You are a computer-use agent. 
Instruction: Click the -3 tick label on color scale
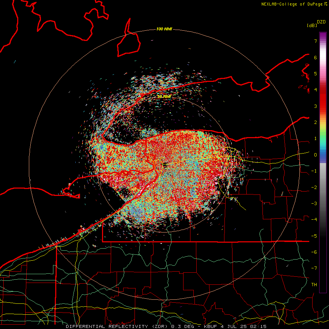(x=314, y=204)
